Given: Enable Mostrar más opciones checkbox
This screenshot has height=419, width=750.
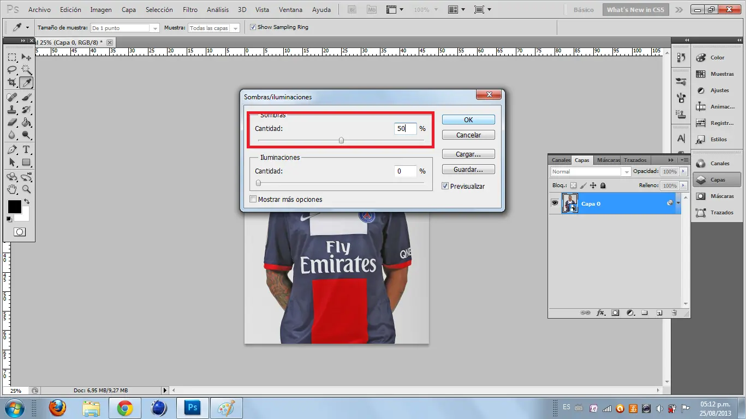Looking at the screenshot, I should pyautogui.click(x=253, y=199).
